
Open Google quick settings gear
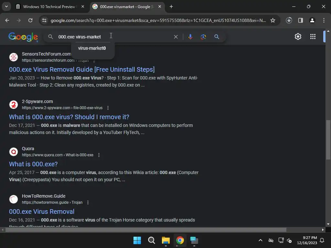pyautogui.click(x=298, y=37)
